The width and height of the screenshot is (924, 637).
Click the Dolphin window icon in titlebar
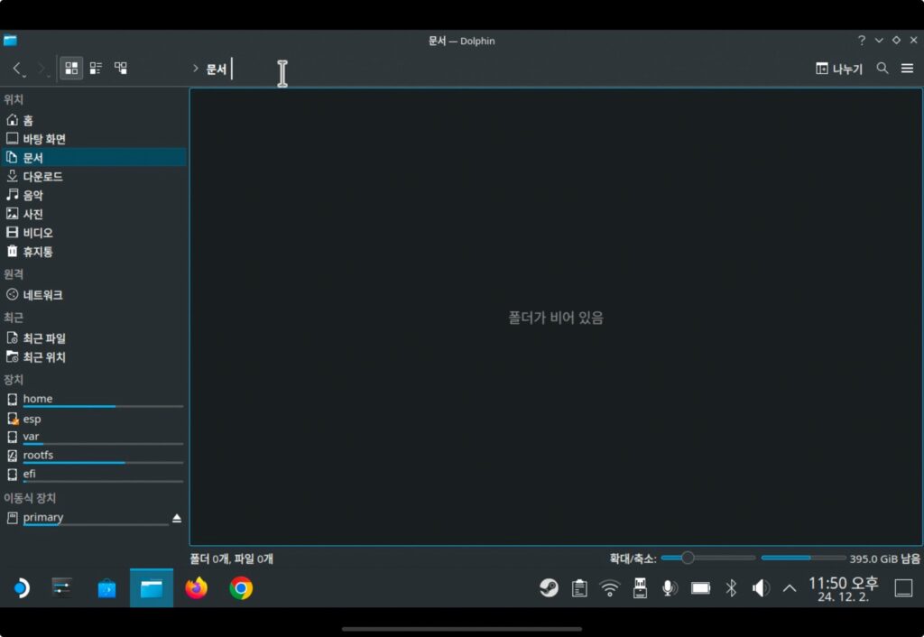click(10, 40)
